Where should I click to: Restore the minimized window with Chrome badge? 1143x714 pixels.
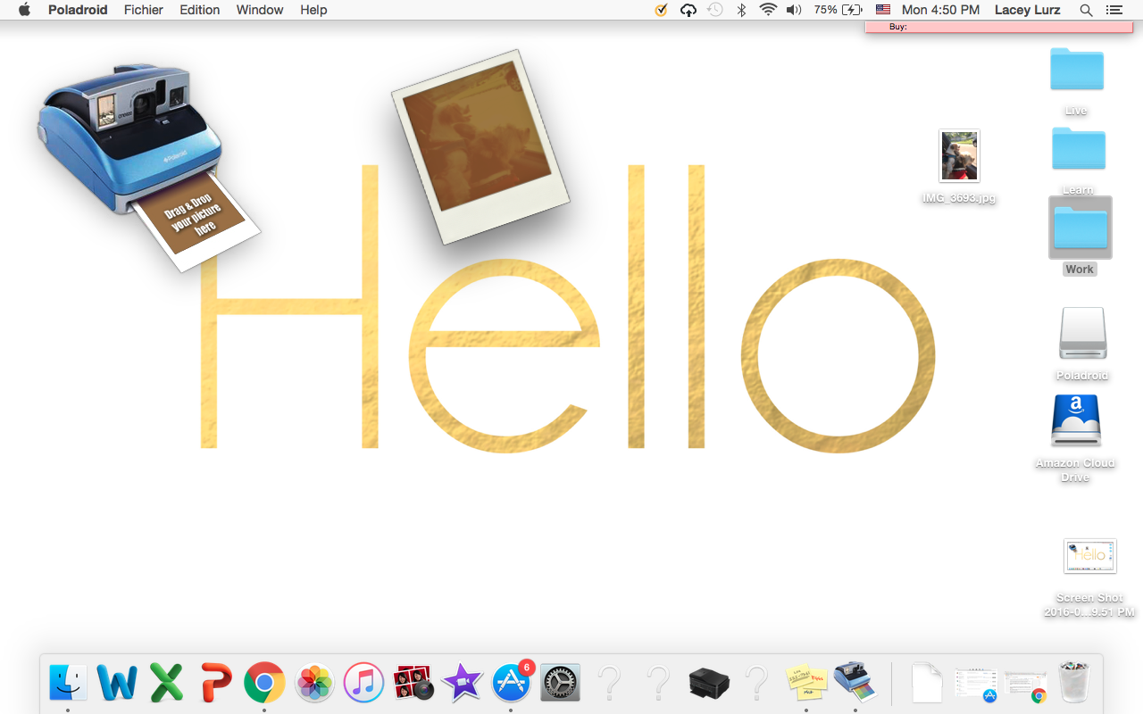1025,684
